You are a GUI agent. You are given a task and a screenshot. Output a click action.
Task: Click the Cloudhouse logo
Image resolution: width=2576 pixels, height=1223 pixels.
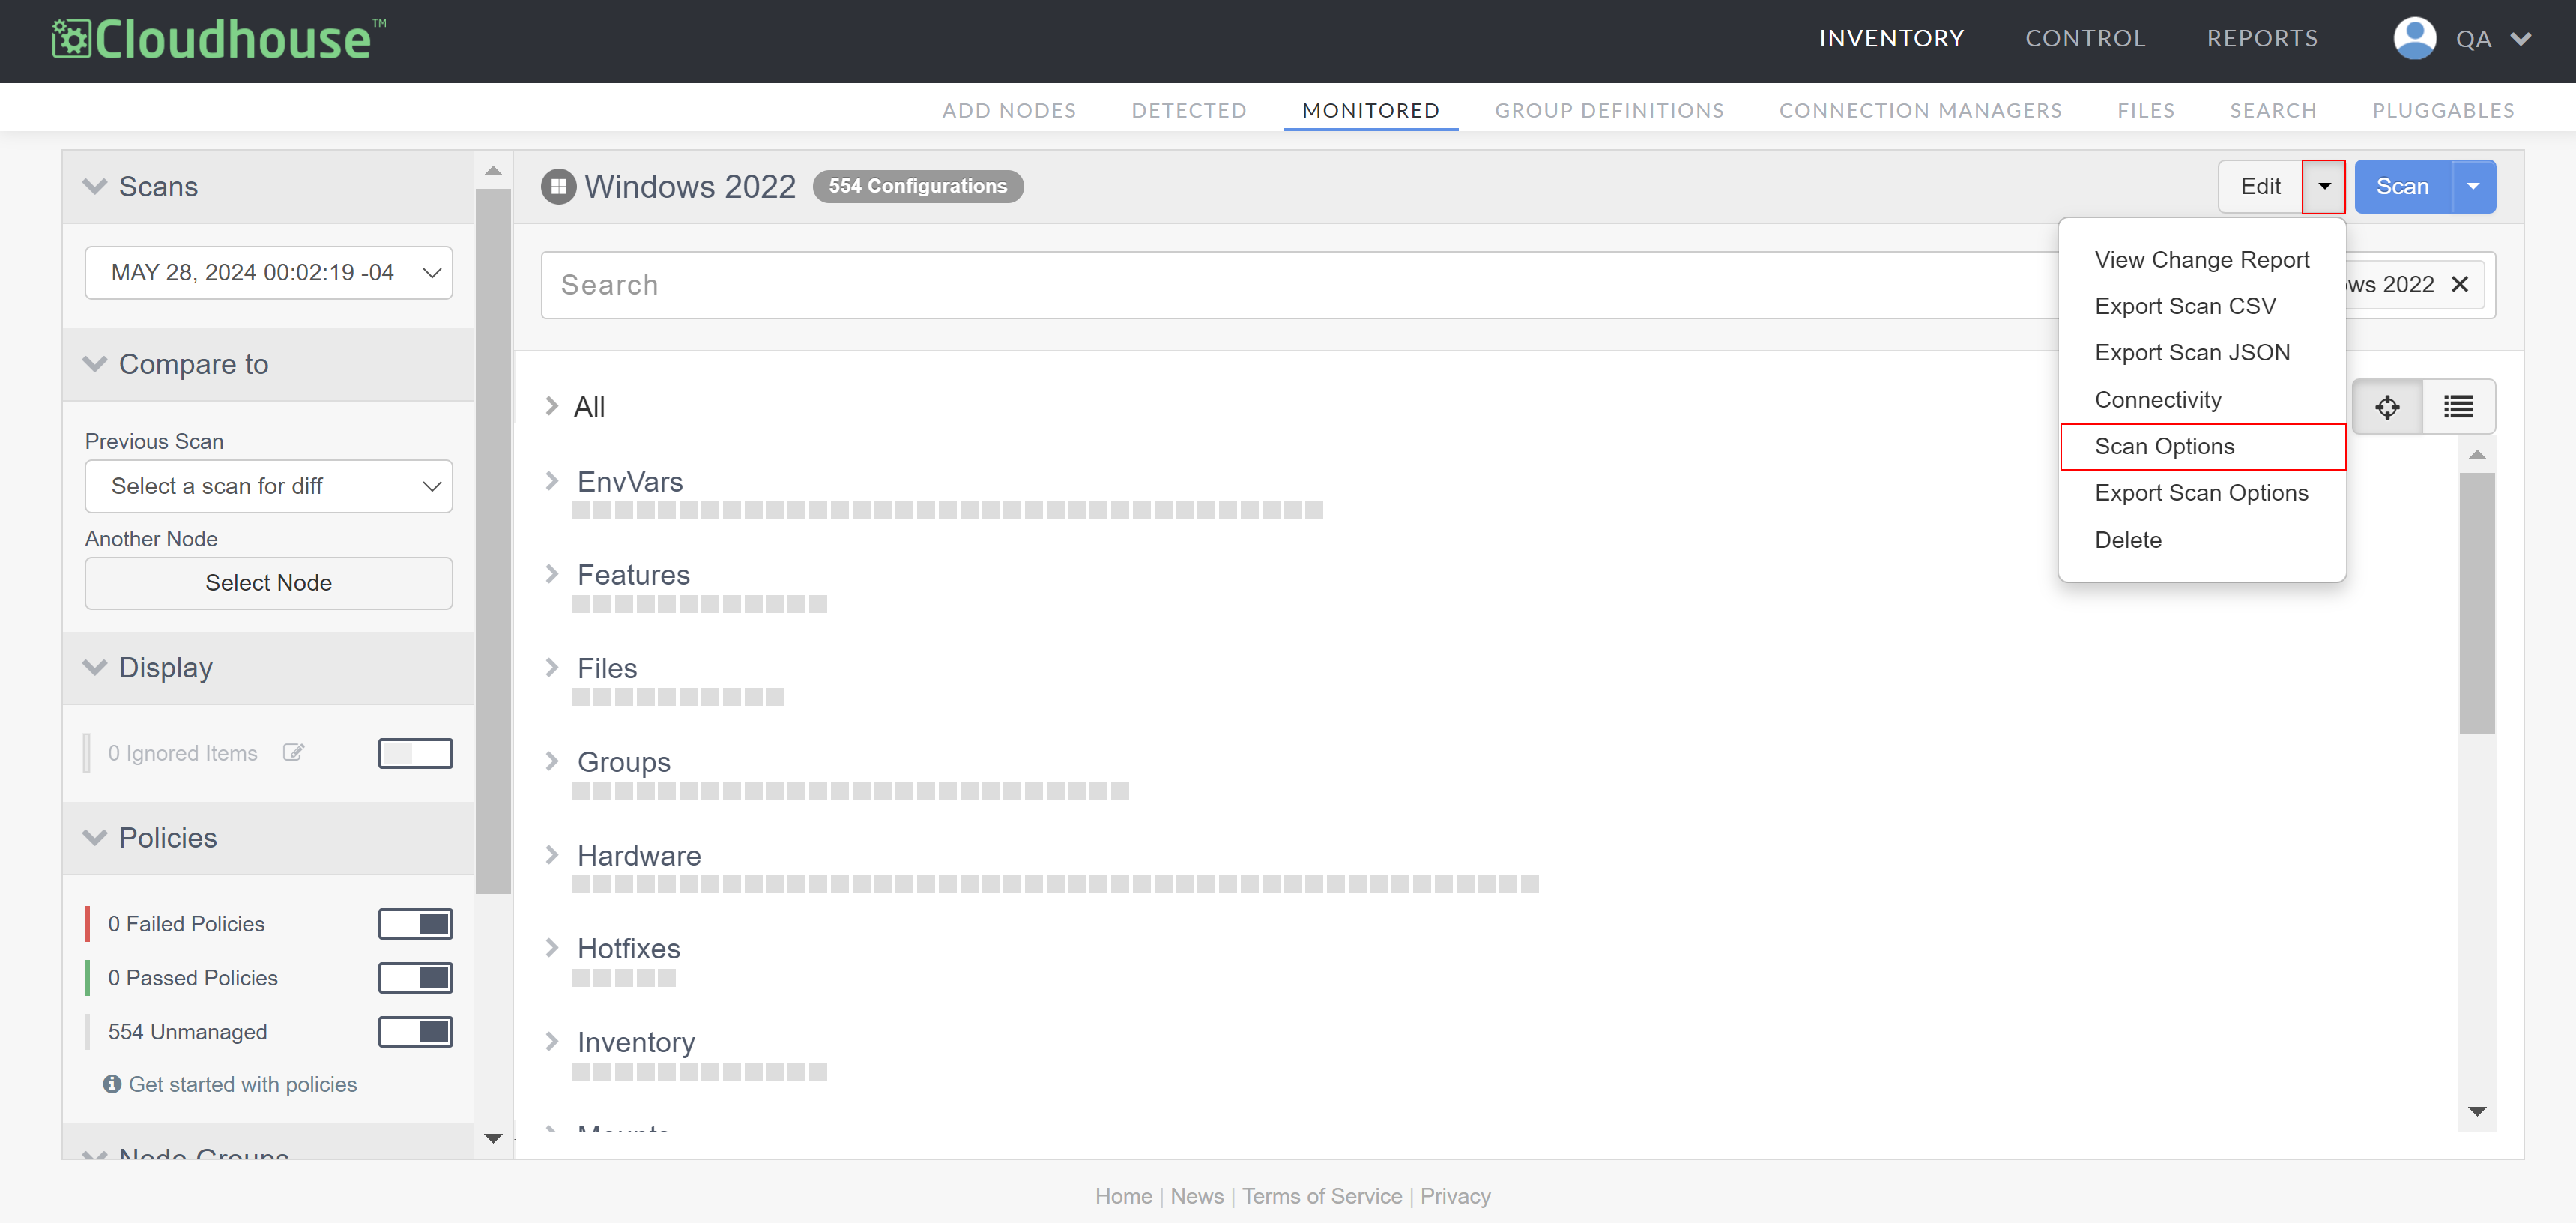click(218, 39)
